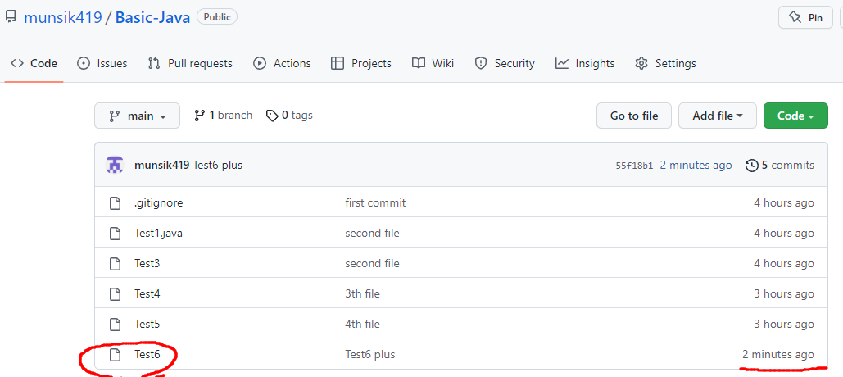Click the file icon beside Test1.java
843x377 pixels.
(x=115, y=234)
